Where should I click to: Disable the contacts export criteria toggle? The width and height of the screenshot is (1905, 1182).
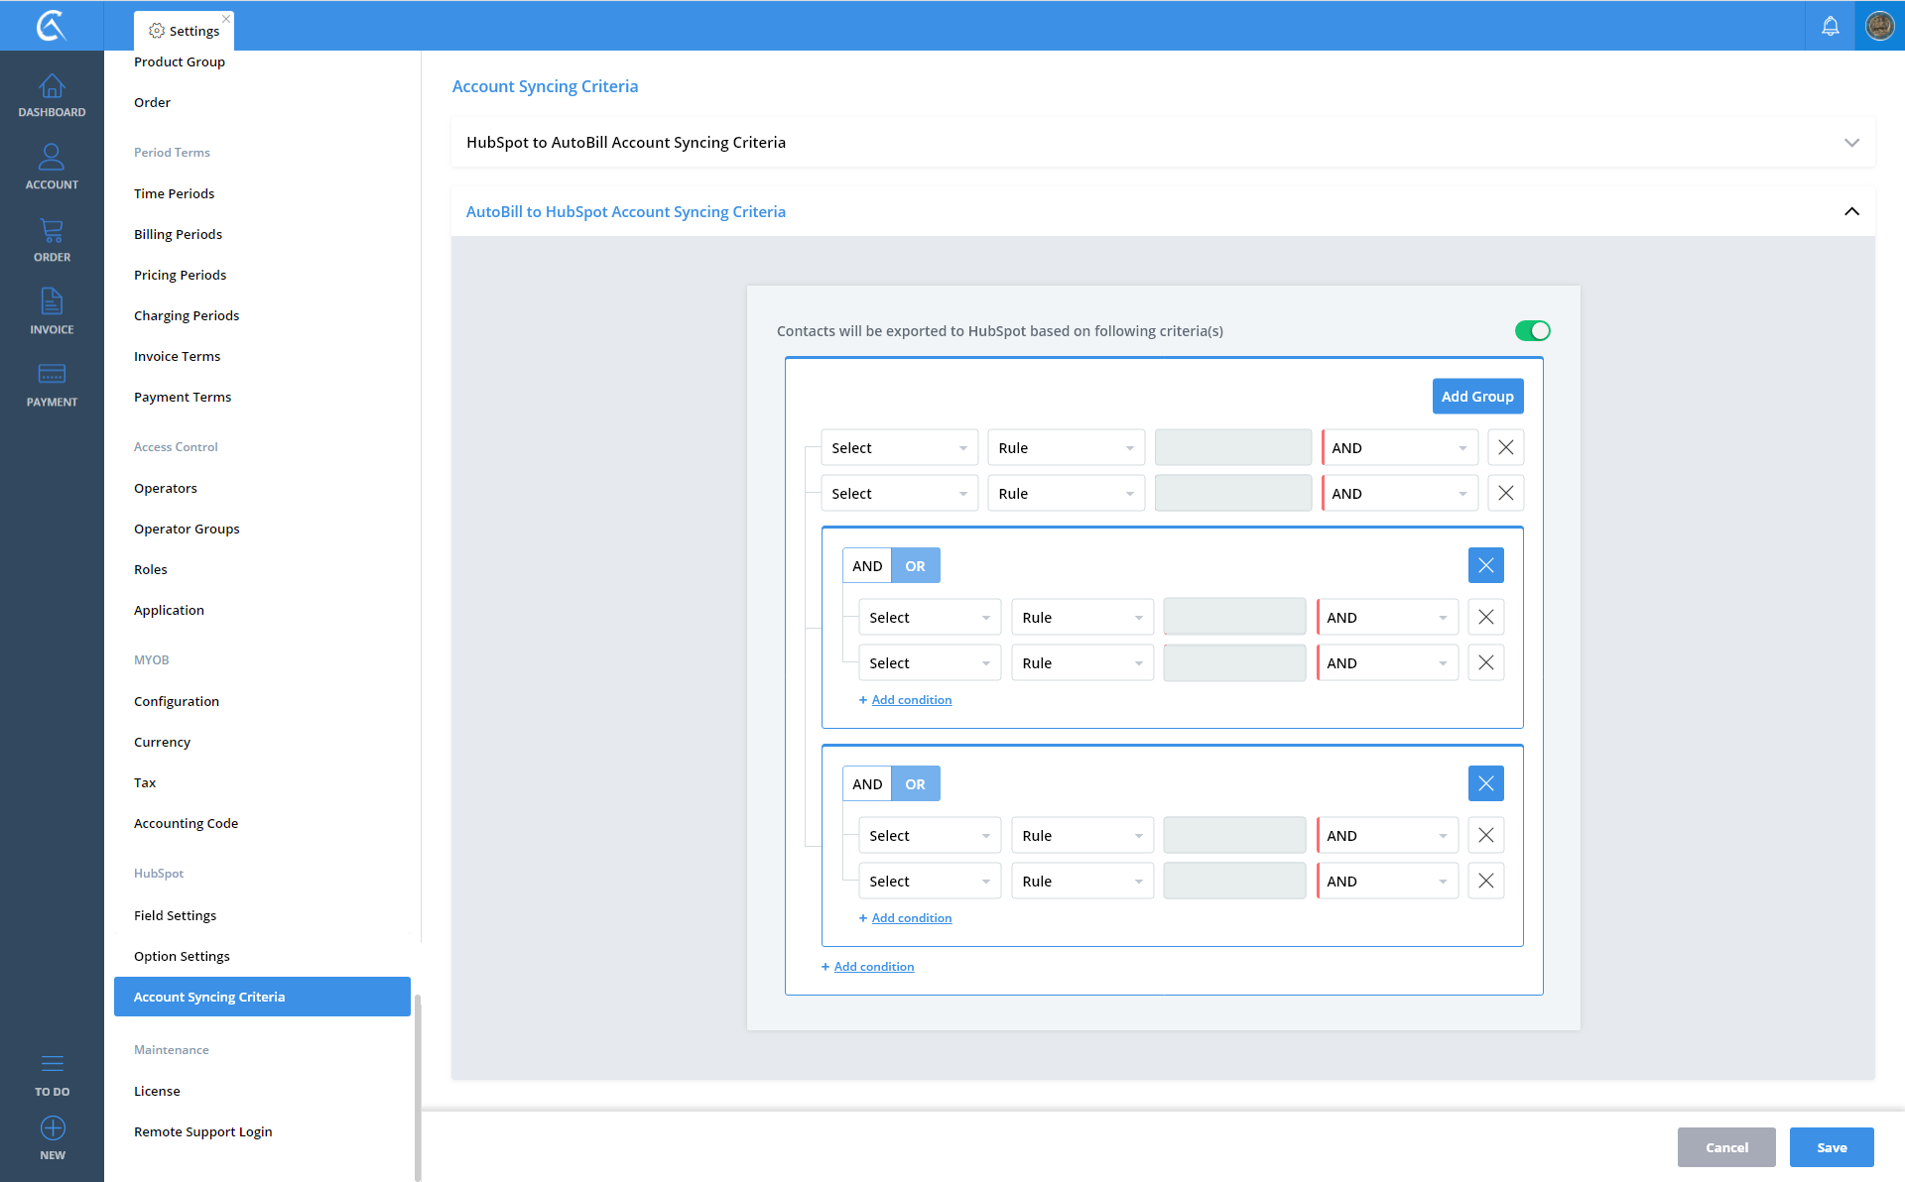tap(1532, 330)
